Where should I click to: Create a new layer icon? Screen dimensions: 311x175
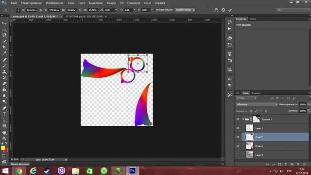point(298,164)
